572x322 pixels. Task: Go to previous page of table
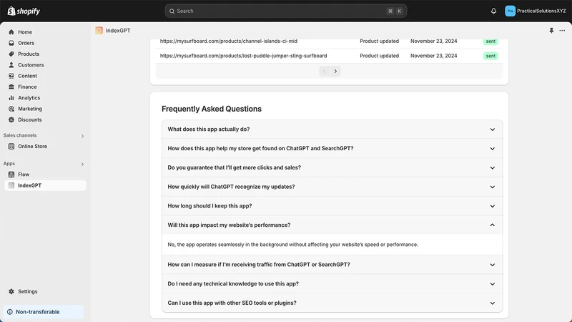tap(325, 71)
